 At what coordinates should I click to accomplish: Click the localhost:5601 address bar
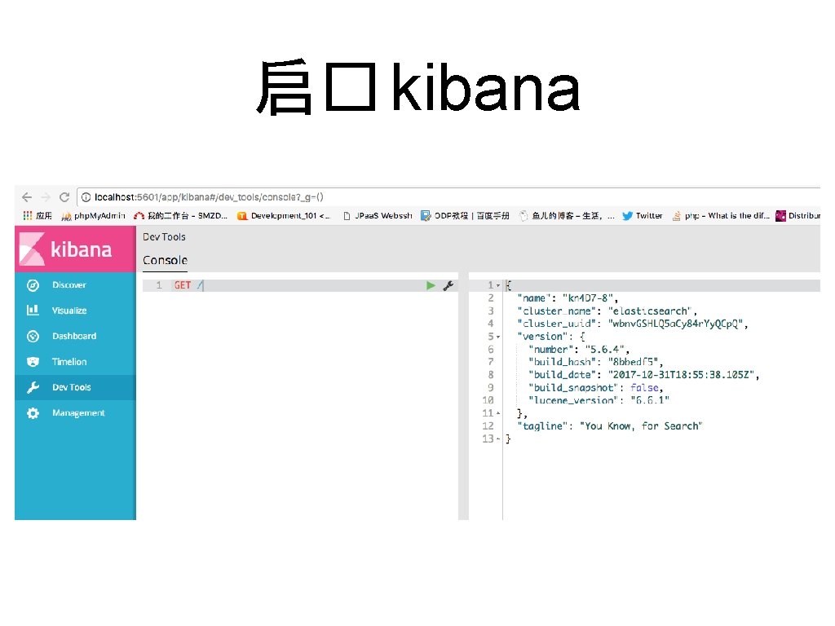point(450,197)
